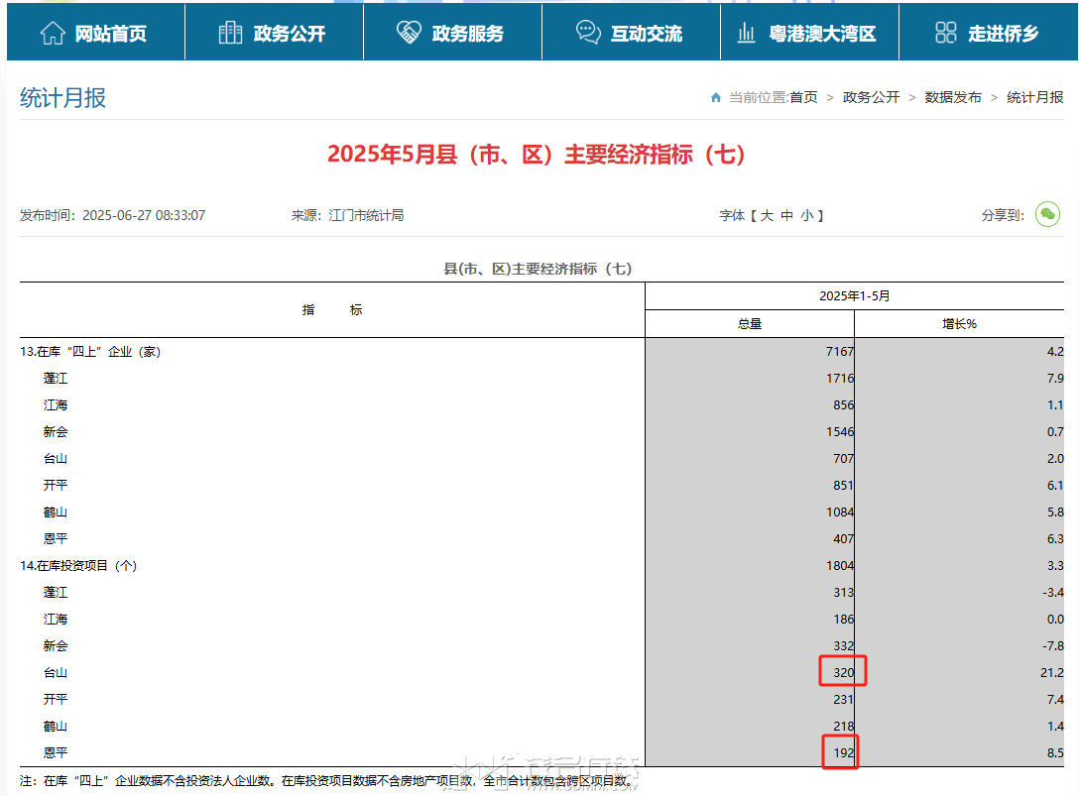Click the grid icon beside 走进侨乡
Viewport: 1079px width, 796px height.
point(945,33)
